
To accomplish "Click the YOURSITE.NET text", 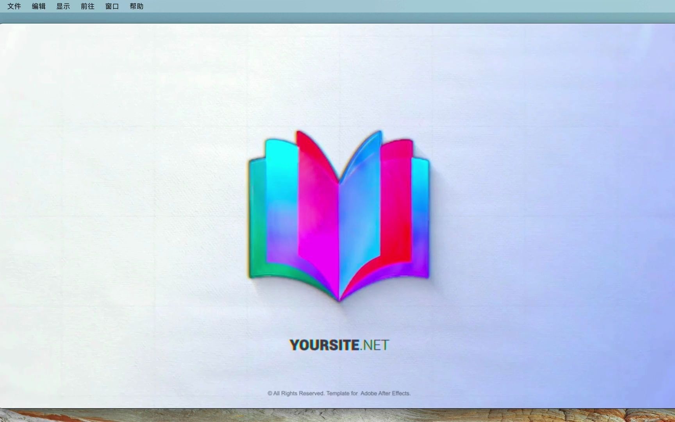I will [x=339, y=345].
